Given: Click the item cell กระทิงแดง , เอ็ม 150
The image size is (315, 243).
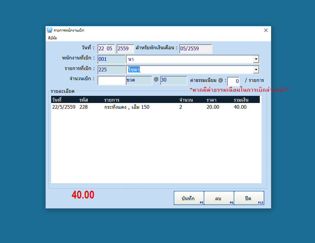Looking at the screenshot, I should click(x=127, y=107).
